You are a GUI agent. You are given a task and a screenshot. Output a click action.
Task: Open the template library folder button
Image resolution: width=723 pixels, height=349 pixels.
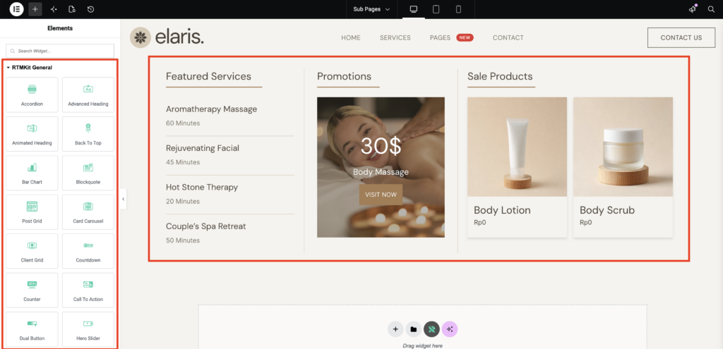[x=414, y=329]
